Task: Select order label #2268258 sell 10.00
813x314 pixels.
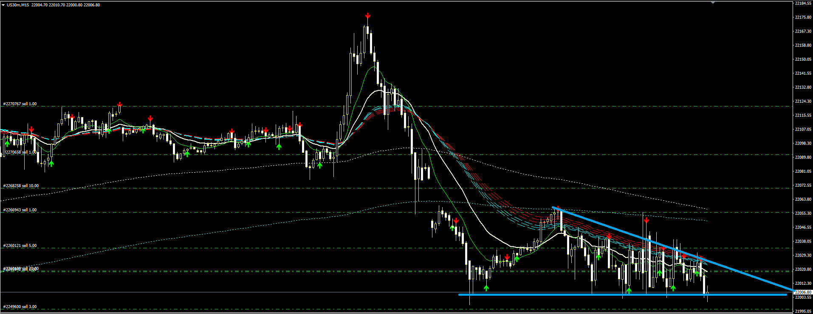Action: pos(21,186)
